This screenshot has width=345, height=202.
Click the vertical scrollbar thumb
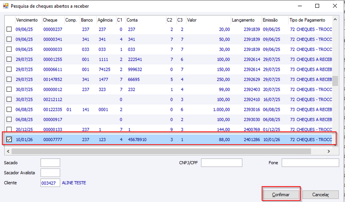tap(335, 81)
